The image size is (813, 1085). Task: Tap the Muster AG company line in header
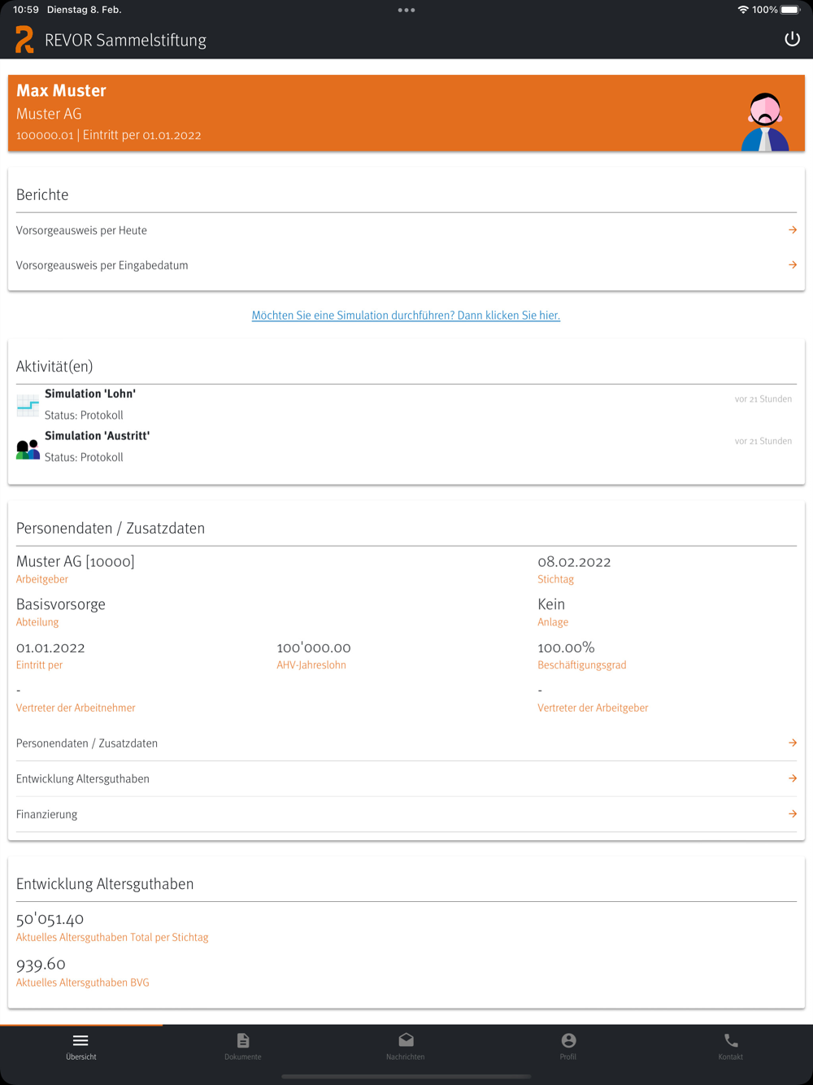click(x=49, y=114)
